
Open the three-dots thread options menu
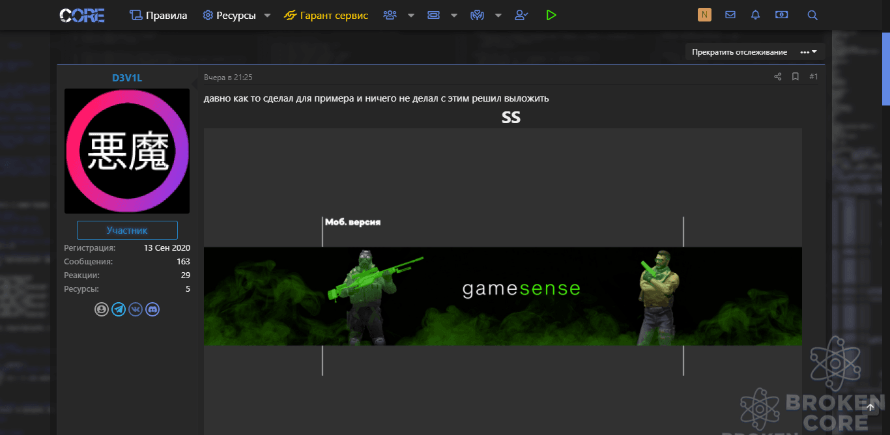808,52
